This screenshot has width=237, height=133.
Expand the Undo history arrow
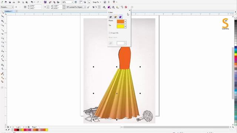click(x=34, y=2)
